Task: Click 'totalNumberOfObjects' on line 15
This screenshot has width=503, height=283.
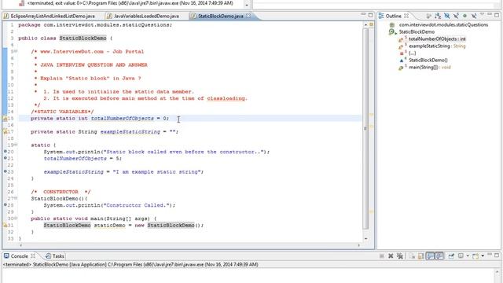Action: pos(123,119)
